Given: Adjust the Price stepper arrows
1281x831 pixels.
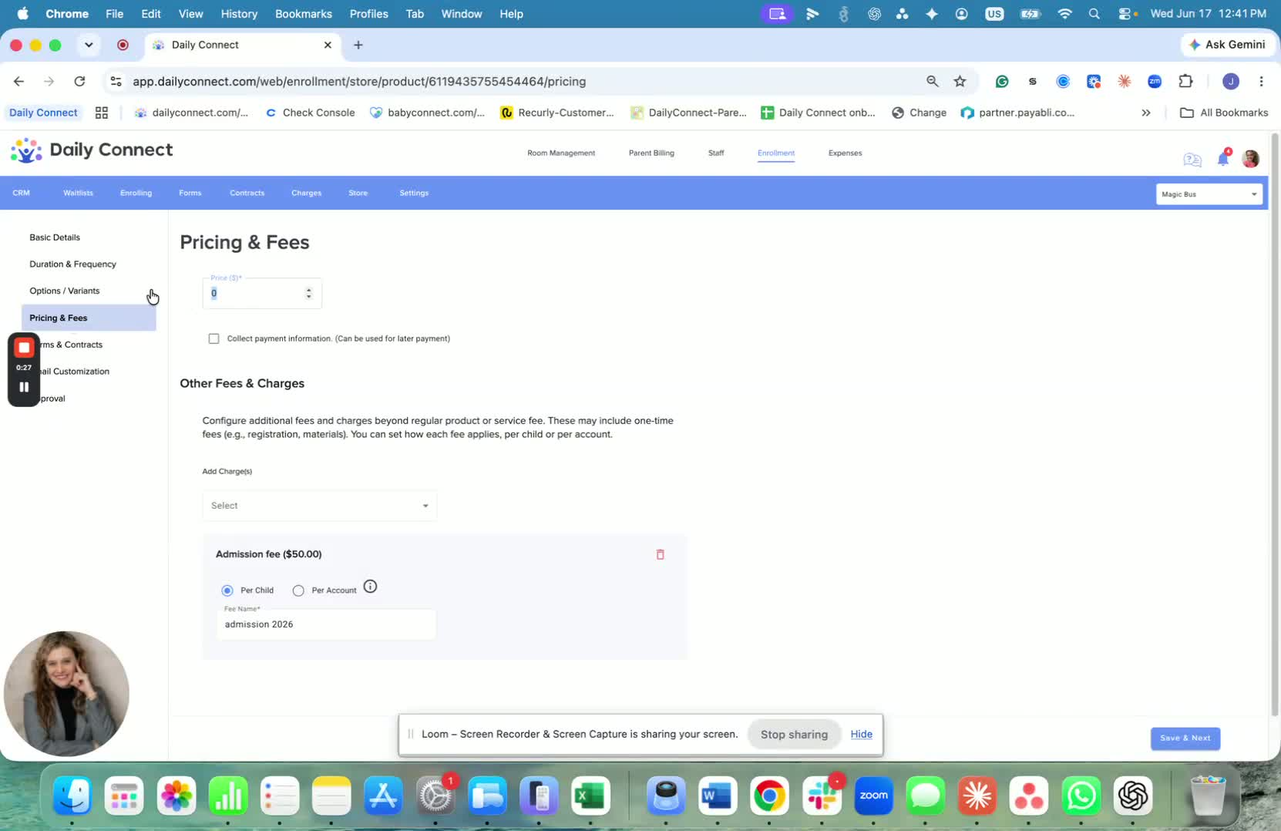Looking at the screenshot, I should [308, 294].
